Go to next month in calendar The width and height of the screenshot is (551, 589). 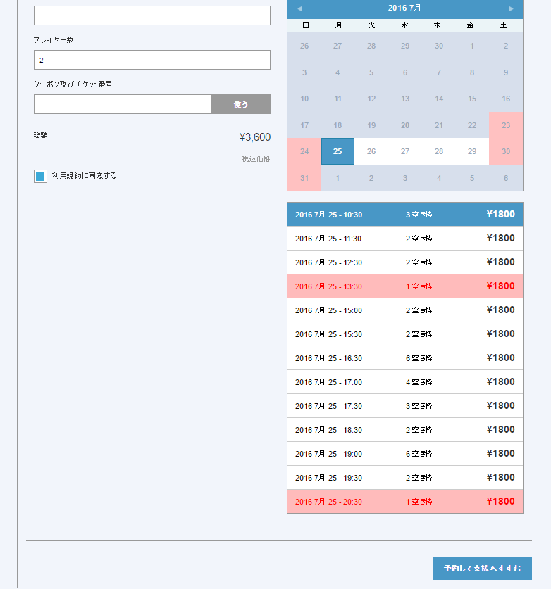coord(511,8)
